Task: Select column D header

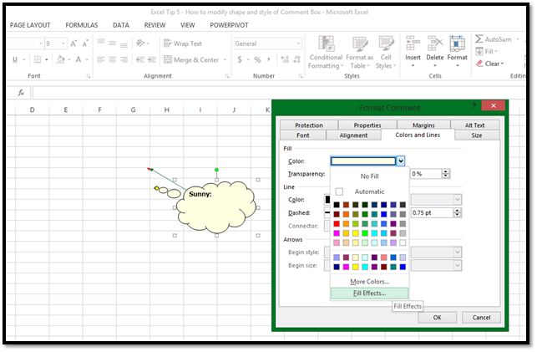Action: tap(33, 110)
